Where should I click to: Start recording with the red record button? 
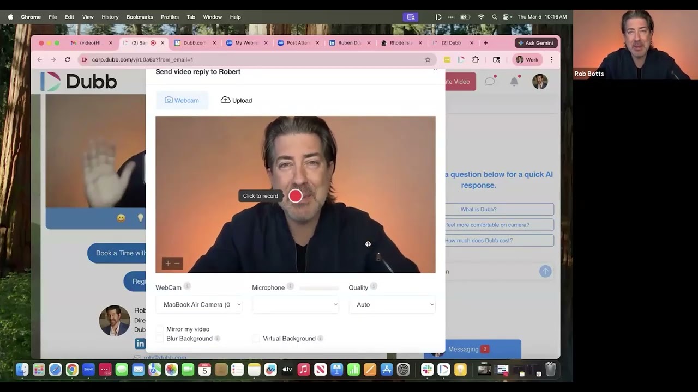coord(295,196)
